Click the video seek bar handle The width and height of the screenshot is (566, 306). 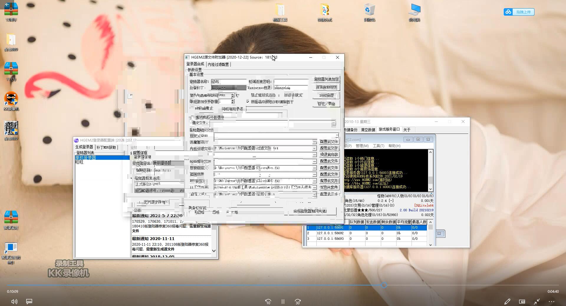384,285
